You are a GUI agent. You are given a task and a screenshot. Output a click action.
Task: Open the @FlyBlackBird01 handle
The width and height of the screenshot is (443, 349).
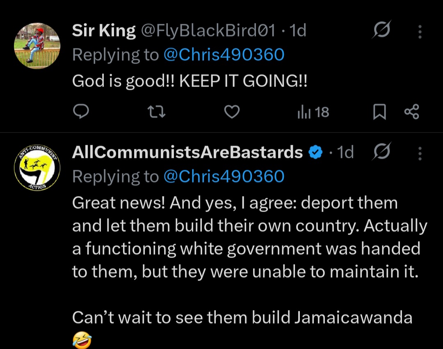[x=208, y=31]
